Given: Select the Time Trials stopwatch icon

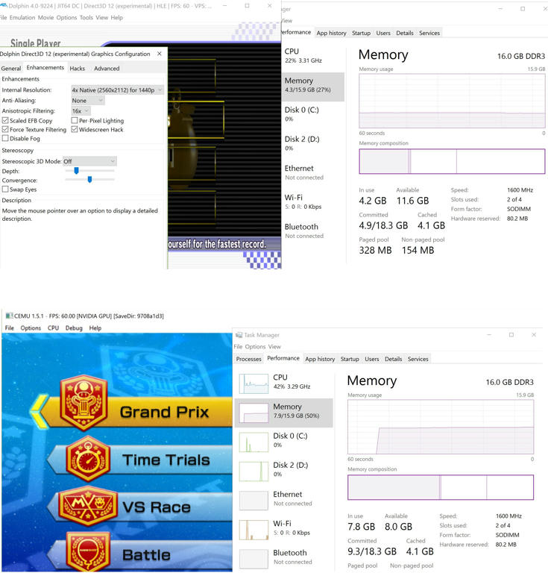Looking at the screenshot, I should tap(88, 459).
